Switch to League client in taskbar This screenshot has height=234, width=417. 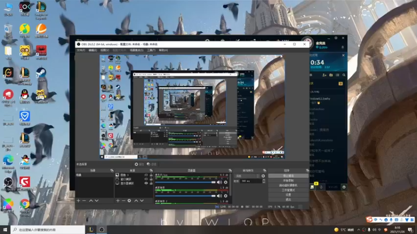pos(91,229)
